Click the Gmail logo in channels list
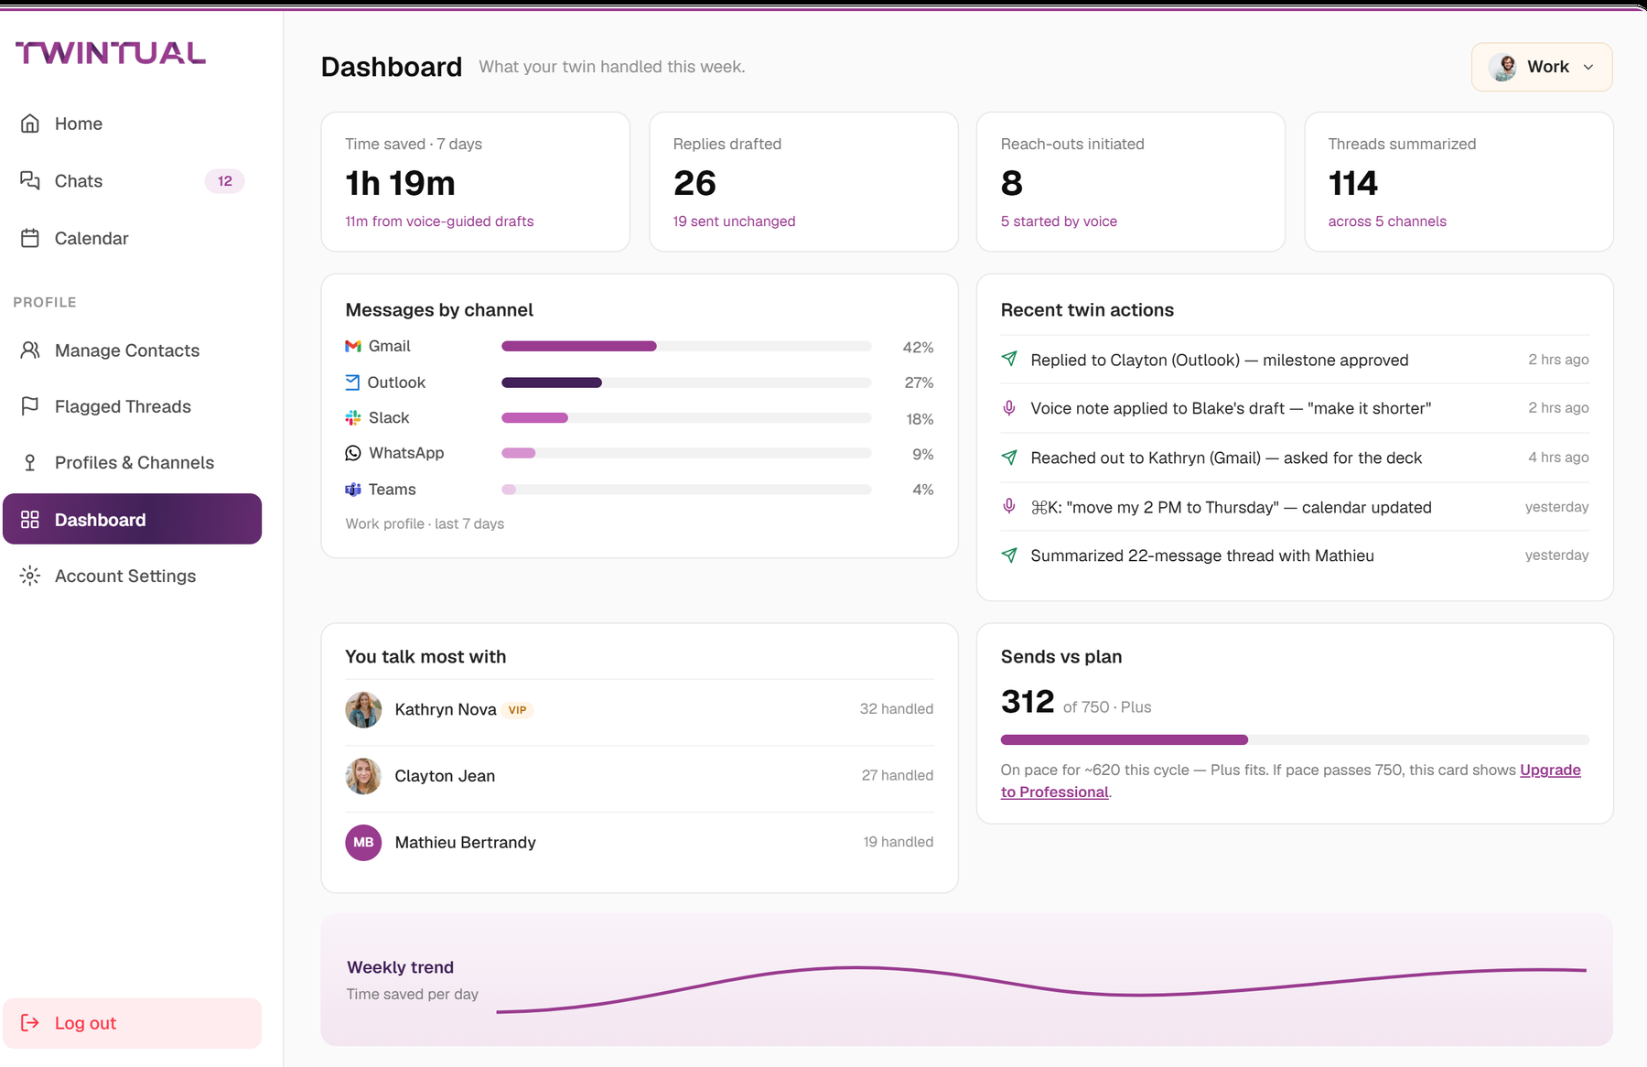1647x1067 pixels. pyautogui.click(x=353, y=346)
